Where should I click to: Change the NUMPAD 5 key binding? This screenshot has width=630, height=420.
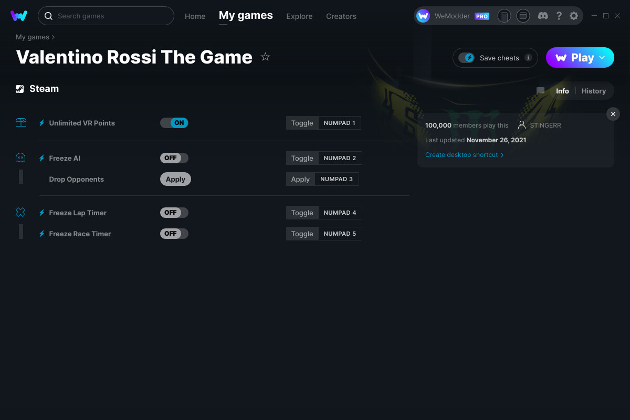pyautogui.click(x=340, y=234)
